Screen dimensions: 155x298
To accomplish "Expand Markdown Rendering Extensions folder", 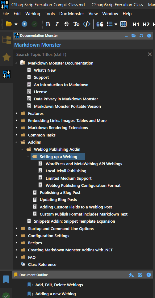I will coord(16,128).
